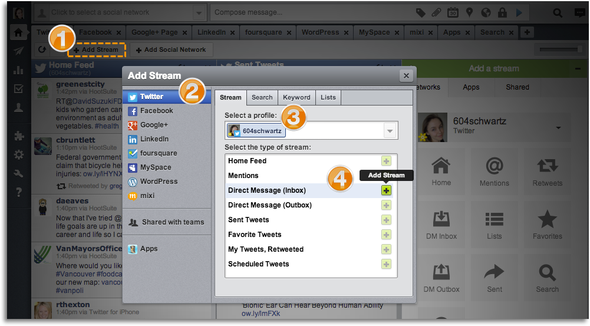The image size is (590, 326).
Task: Select MySpace in the network list
Action: (166, 167)
